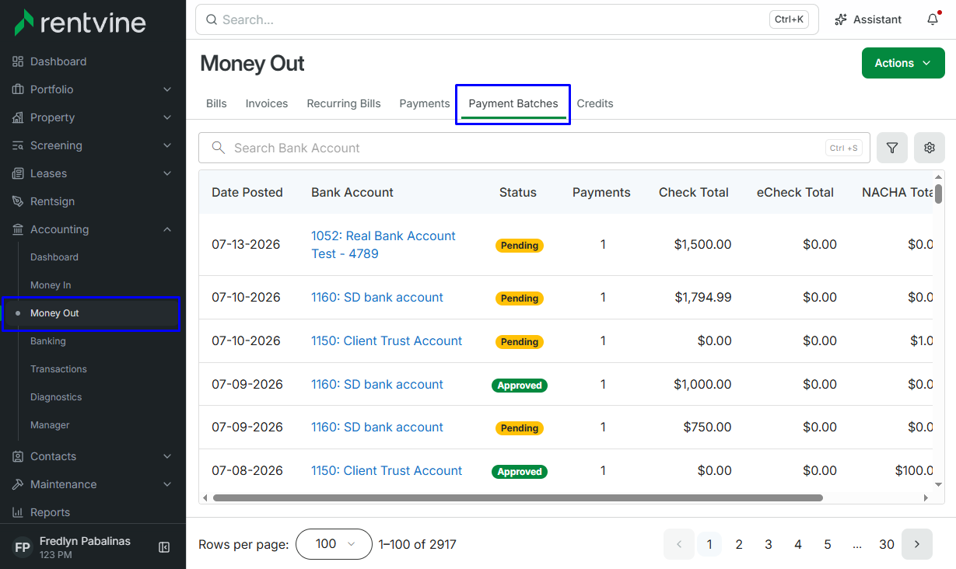Click the Rentvine logo

[x=80, y=22]
